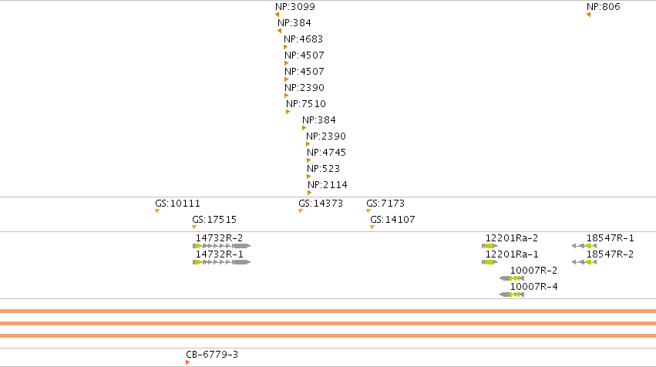The height and width of the screenshot is (367, 656).
Task: Select the down-triangle marker of GS:17515
Action: pyautogui.click(x=194, y=227)
